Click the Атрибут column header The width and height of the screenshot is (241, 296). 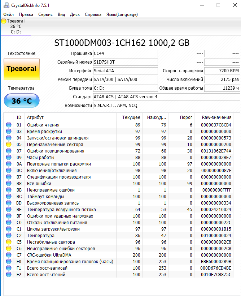pos(70,117)
